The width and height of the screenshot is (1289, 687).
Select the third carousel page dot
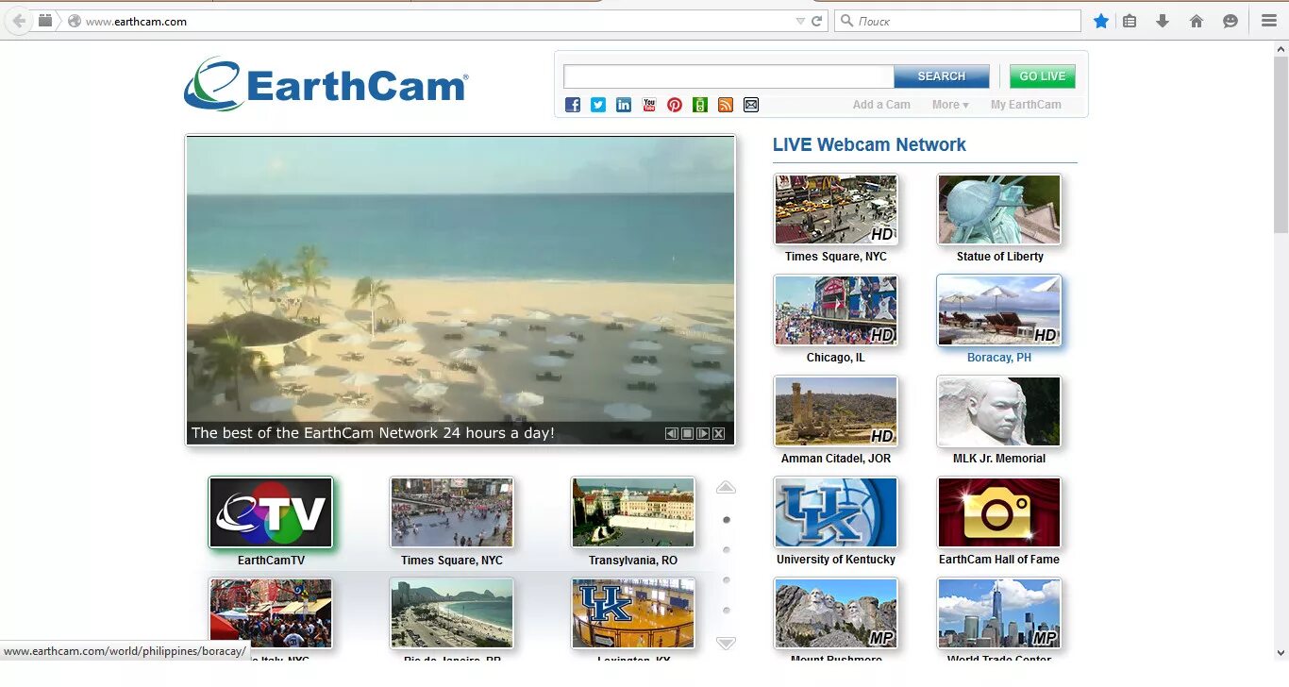(727, 580)
